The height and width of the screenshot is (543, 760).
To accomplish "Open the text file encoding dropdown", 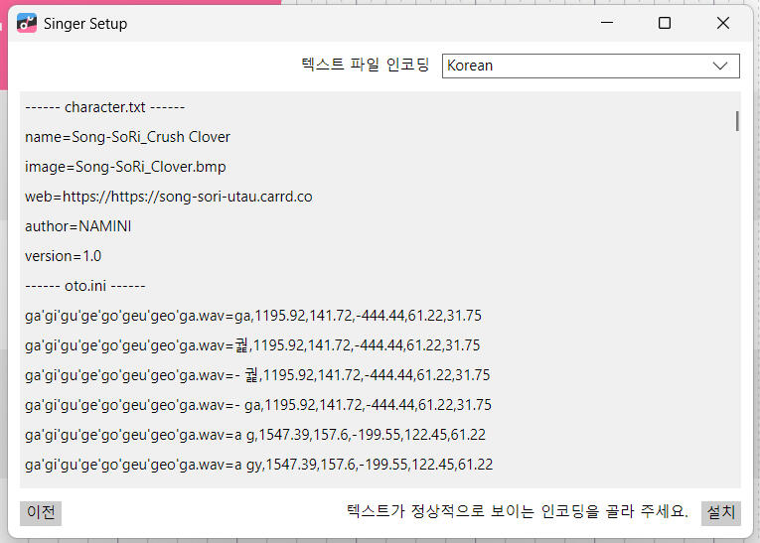I will (590, 66).
